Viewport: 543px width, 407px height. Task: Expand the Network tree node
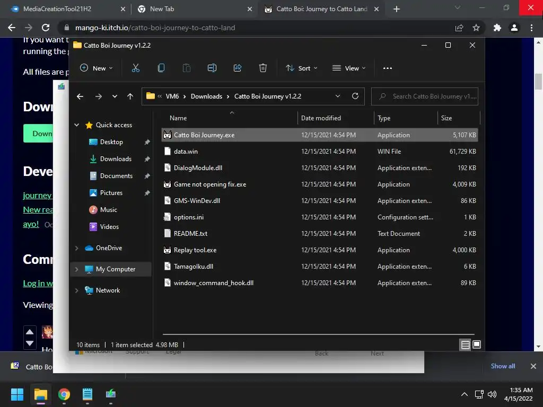[x=76, y=291]
